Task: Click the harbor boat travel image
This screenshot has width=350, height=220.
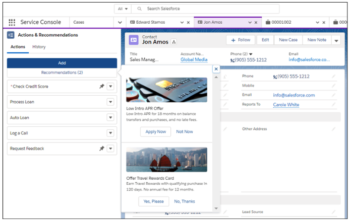Action: click(x=167, y=160)
